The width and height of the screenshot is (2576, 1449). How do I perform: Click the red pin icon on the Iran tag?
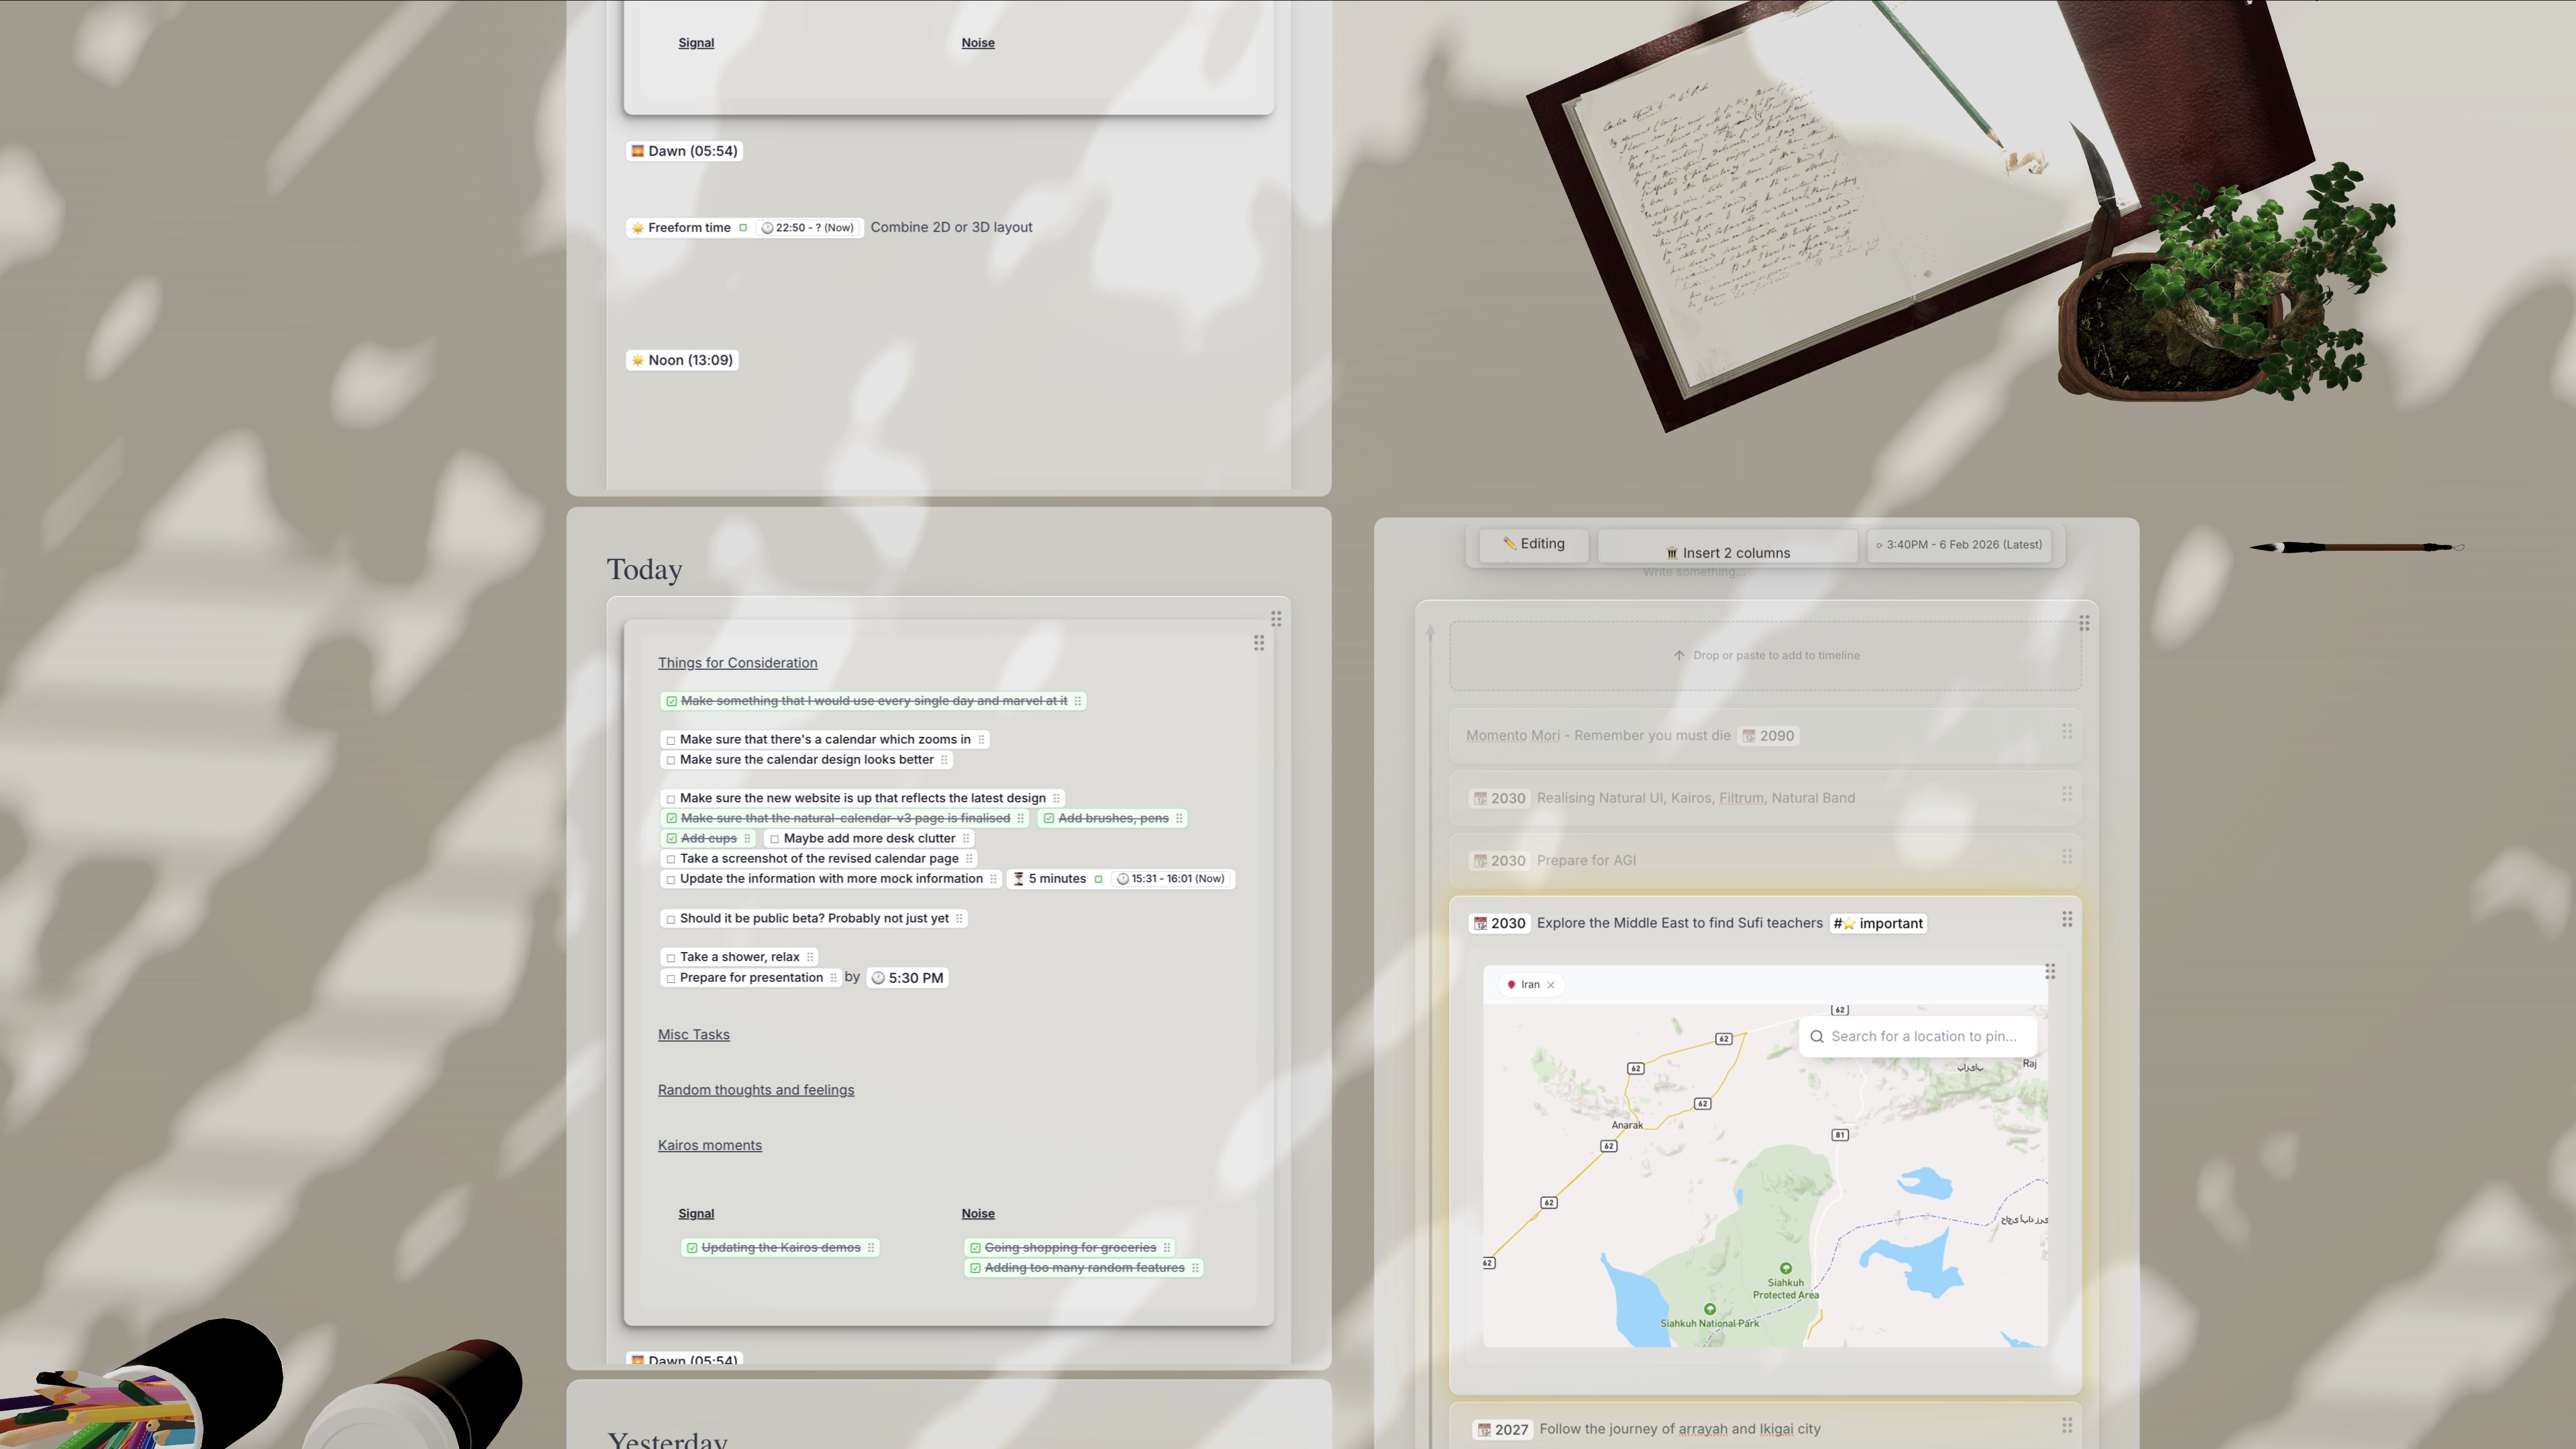[1511, 984]
